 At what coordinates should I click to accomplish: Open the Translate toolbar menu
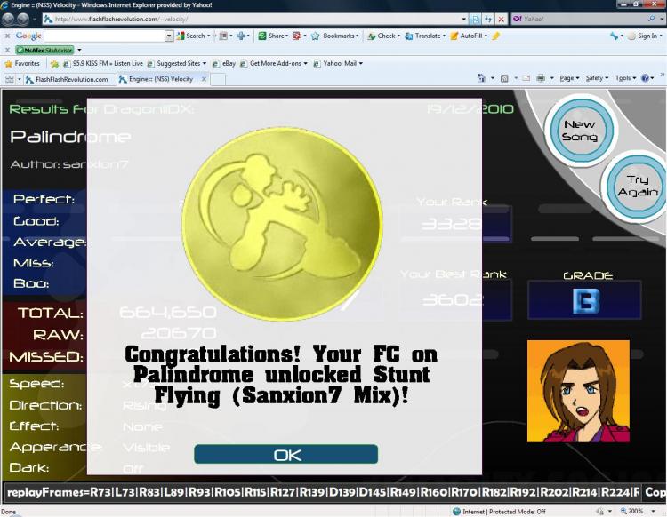424,36
